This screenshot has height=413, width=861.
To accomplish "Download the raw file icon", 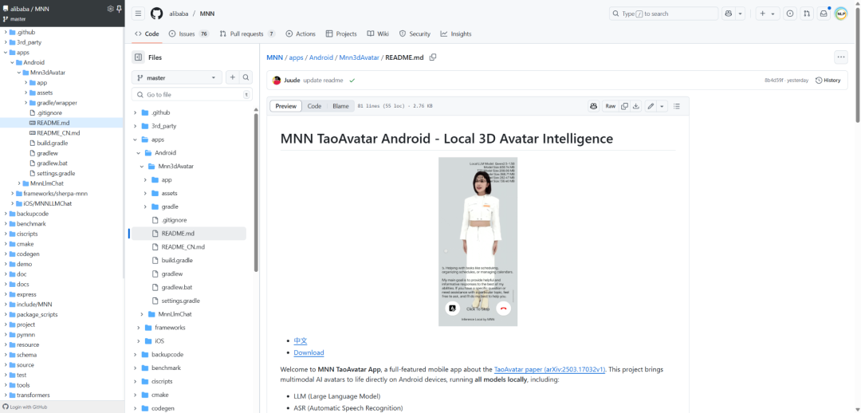I will [x=636, y=106].
